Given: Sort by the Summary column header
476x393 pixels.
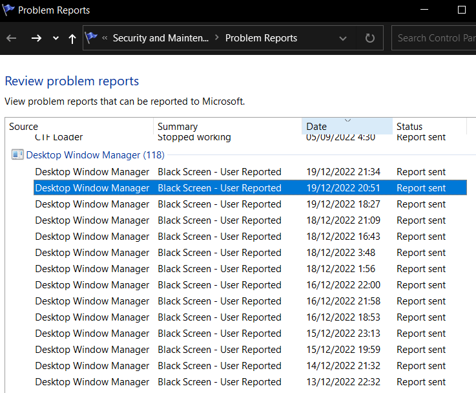Looking at the screenshot, I should point(228,126).
